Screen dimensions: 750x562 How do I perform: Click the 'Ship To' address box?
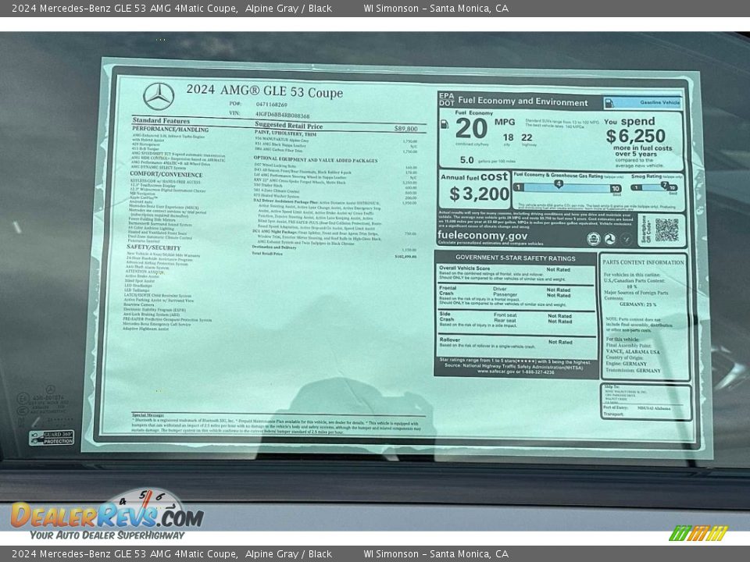point(646,402)
